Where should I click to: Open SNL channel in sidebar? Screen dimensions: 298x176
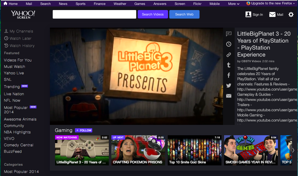[x=7, y=79]
